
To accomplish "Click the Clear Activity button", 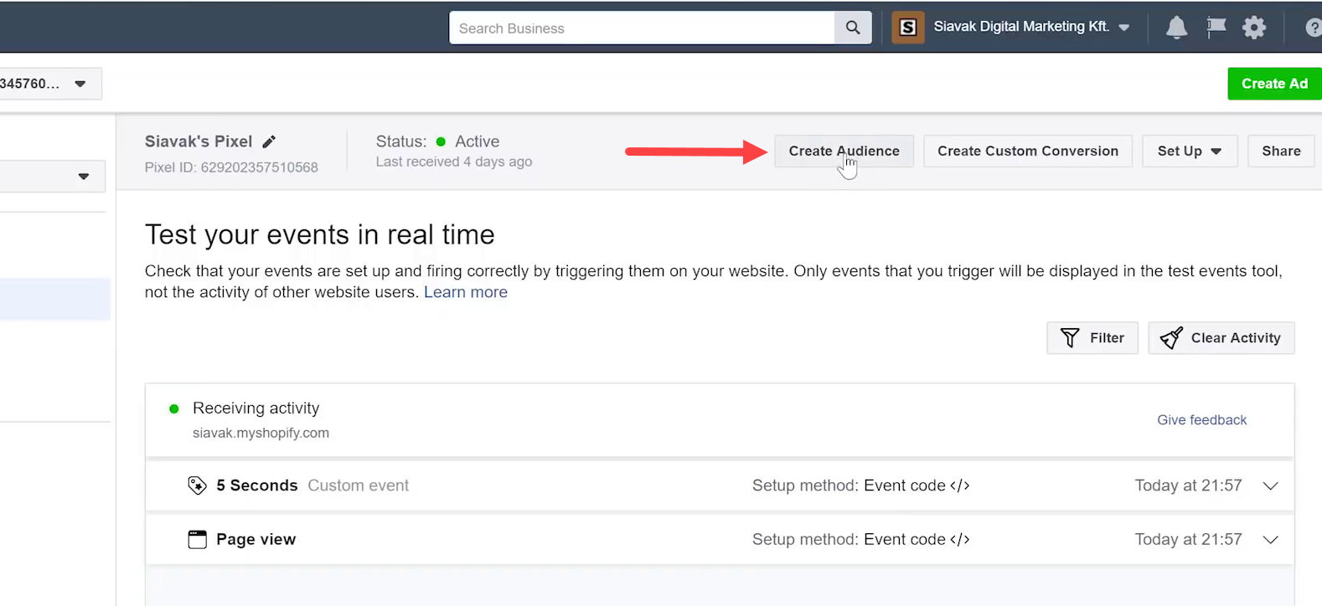I will (1221, 338).
